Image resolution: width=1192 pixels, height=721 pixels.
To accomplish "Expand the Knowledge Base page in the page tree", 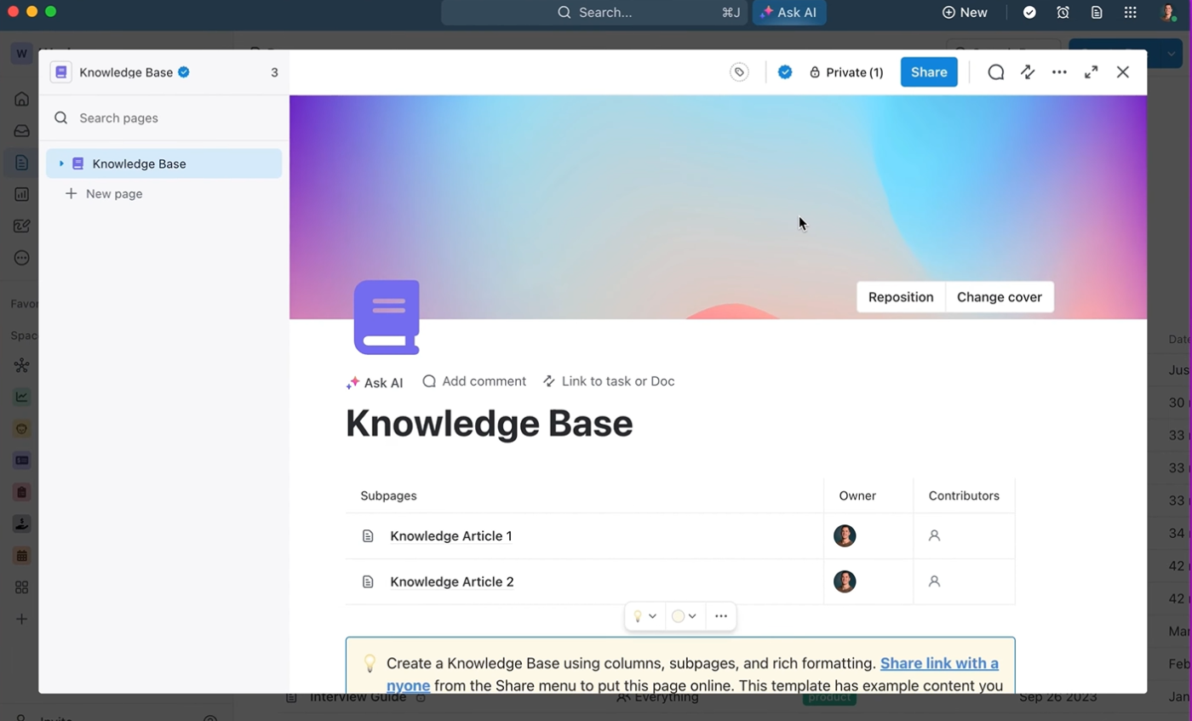I will [x=60, y=163].
